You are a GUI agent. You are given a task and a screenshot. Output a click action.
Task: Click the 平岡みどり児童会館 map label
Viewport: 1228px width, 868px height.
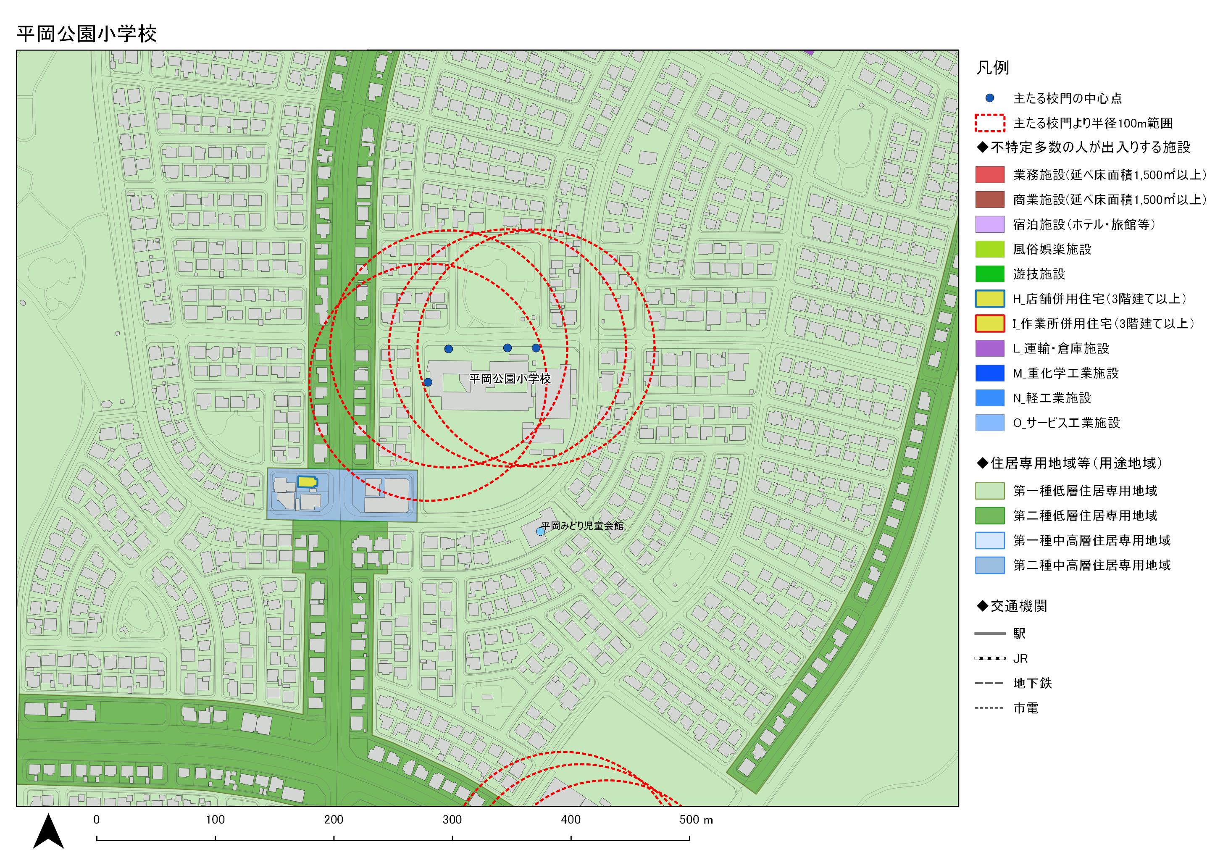pyautogui.click(x=582, y=526)
